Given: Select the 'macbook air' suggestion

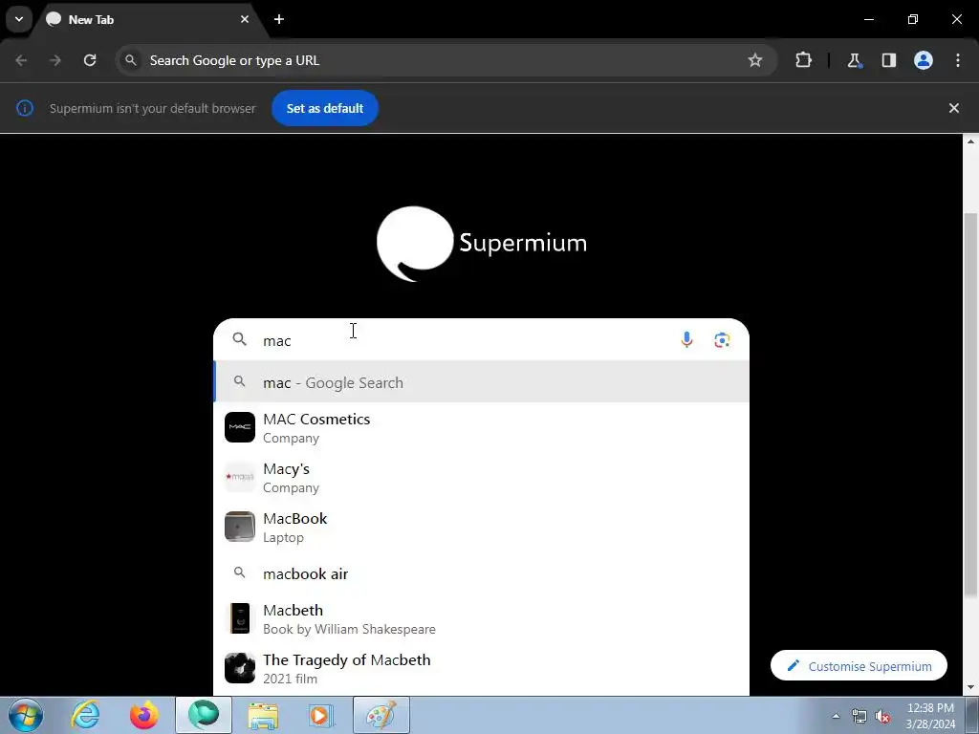Looking at the screenshot, I should coord(482,573).
